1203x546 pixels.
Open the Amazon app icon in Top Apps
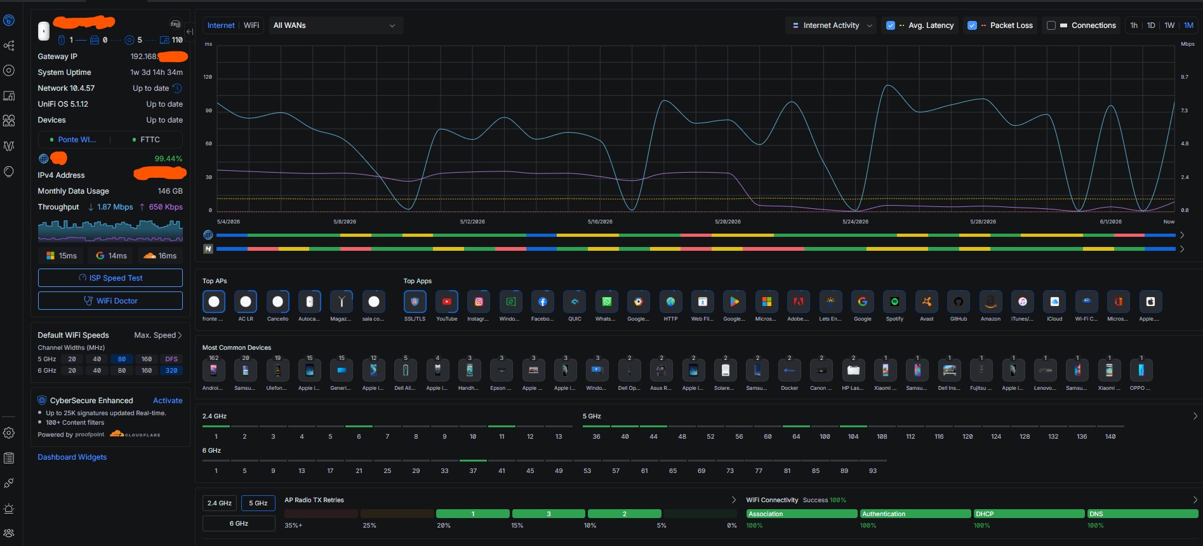[x=990, y=302]
